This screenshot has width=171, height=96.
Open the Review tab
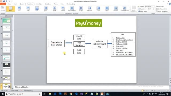(x=56, y=4)
